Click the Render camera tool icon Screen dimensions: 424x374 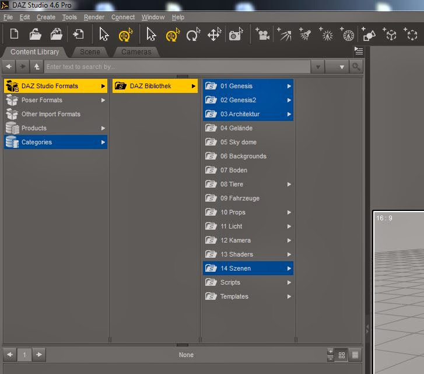pyautogui.click(x=236, y=34)
